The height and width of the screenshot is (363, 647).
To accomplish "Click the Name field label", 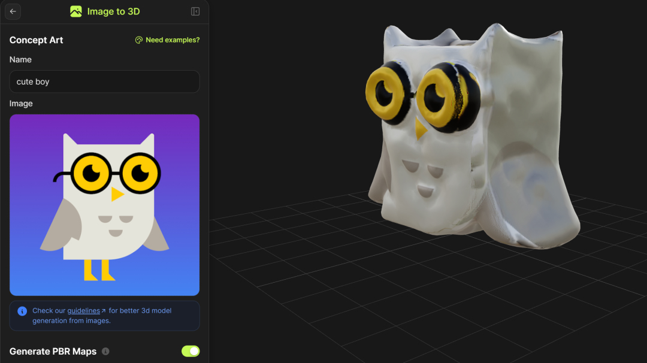I will 20,59.
